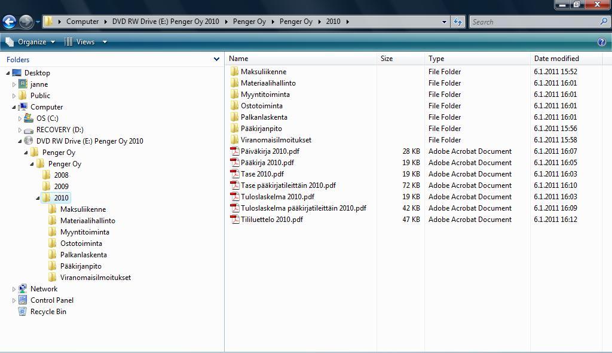Select the 2009 folder in tree
Screen dimensions: 612x353
(56, 186)
